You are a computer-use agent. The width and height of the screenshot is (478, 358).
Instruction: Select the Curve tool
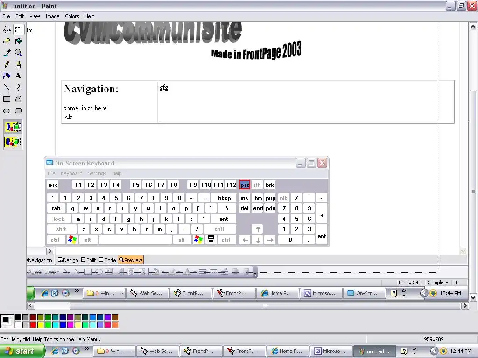[19, 87]
